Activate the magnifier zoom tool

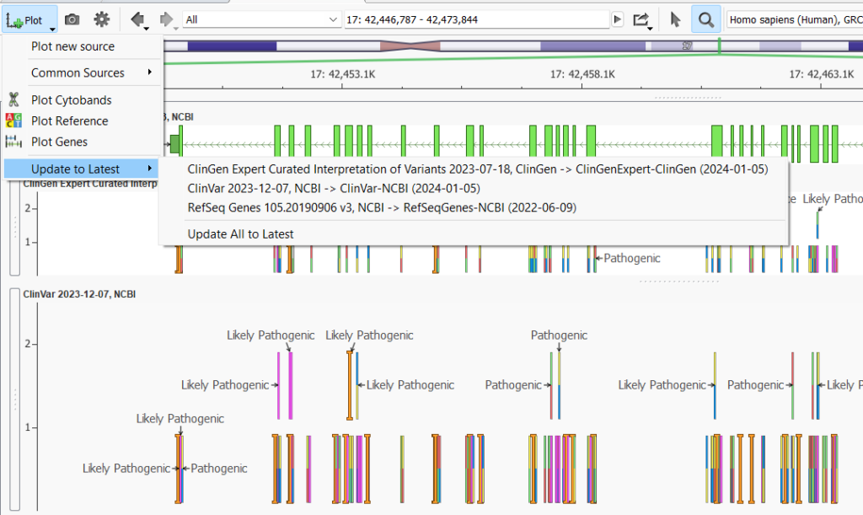coord(706,20)
